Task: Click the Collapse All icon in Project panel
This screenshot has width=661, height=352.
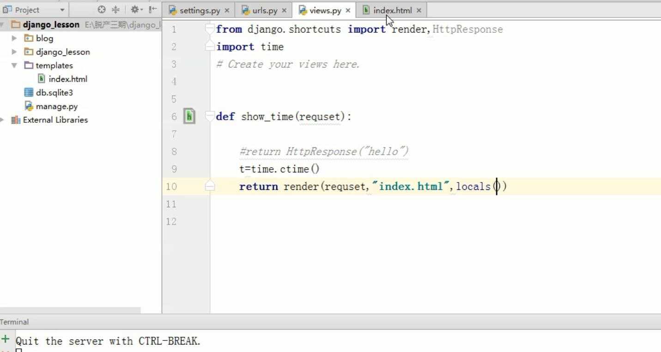Action: (x=115, y=10)
